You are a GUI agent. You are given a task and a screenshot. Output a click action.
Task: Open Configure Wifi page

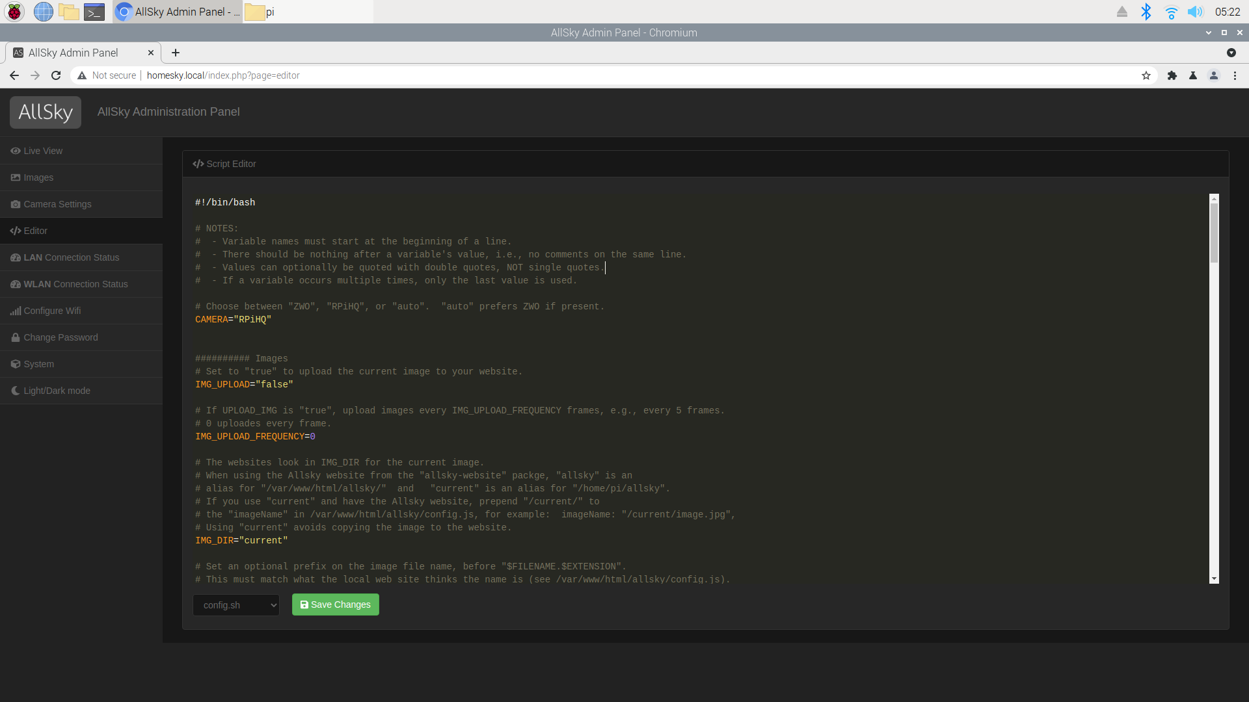[x=81, y=311]
